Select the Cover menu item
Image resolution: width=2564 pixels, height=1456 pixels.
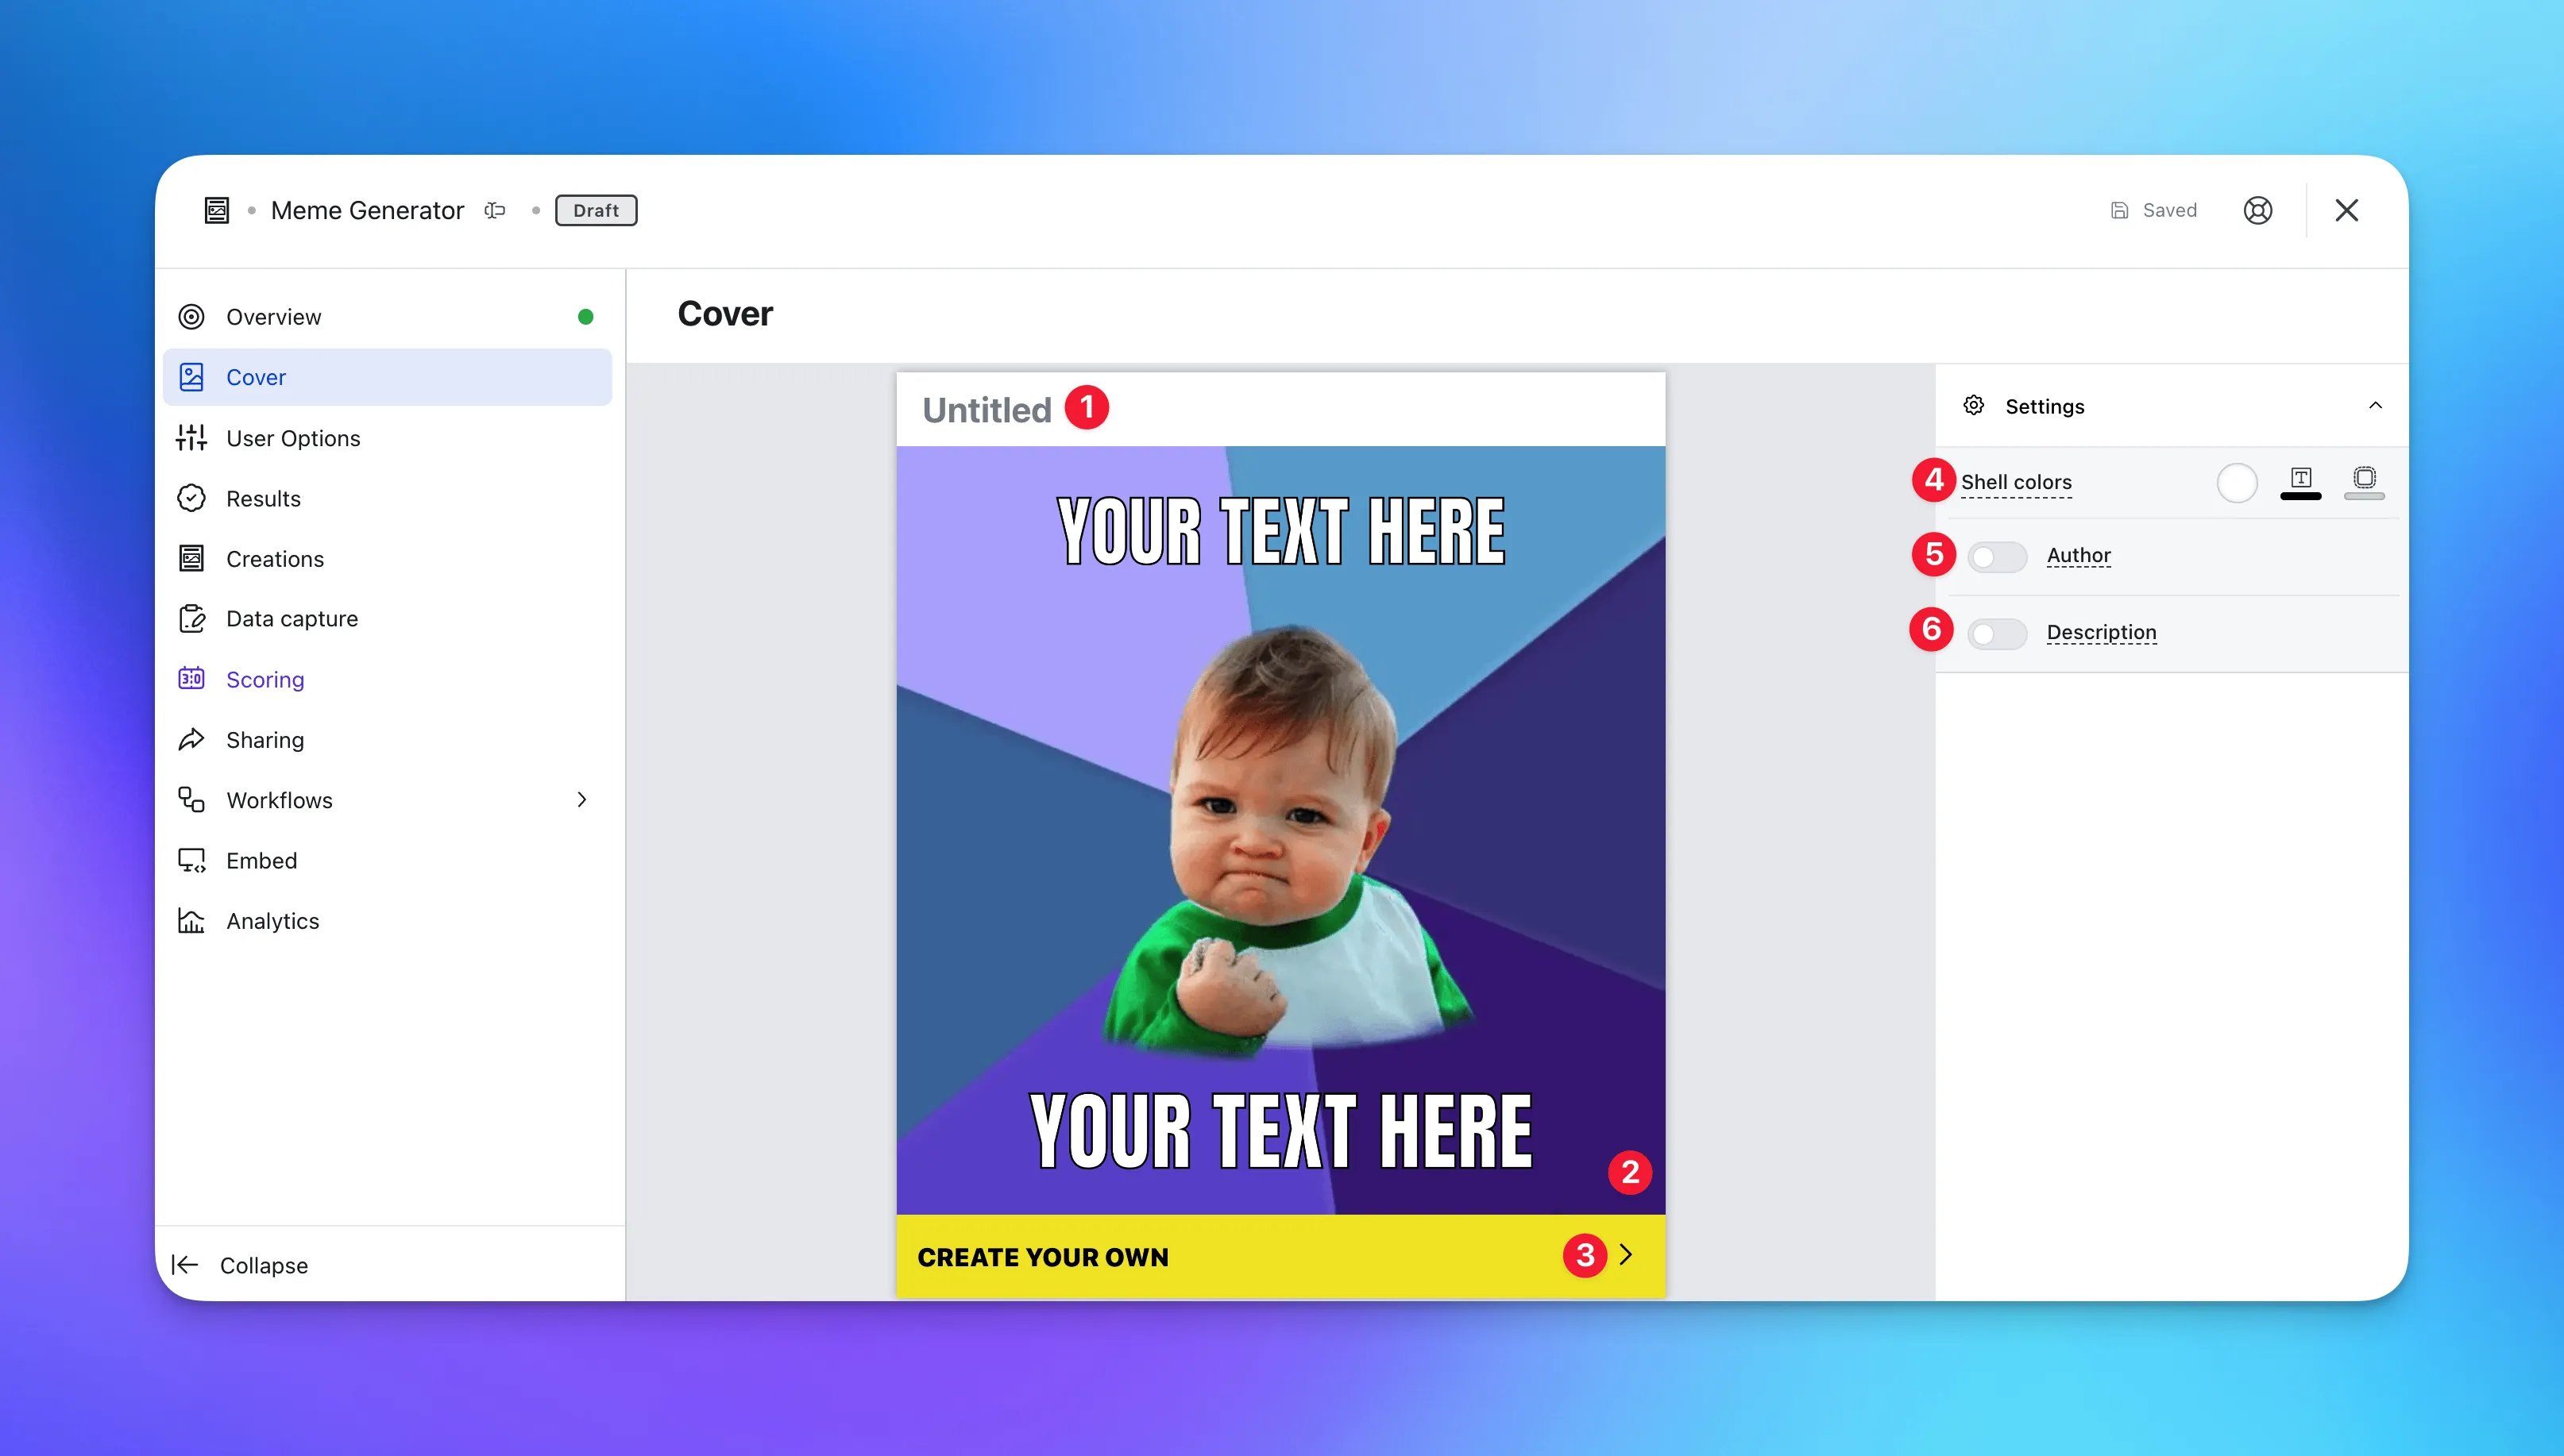tap(387, 377)
